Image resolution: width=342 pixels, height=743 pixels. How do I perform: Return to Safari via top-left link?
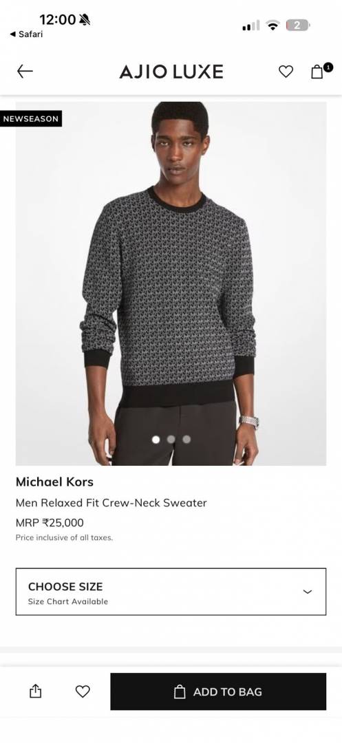click(26, 34)
